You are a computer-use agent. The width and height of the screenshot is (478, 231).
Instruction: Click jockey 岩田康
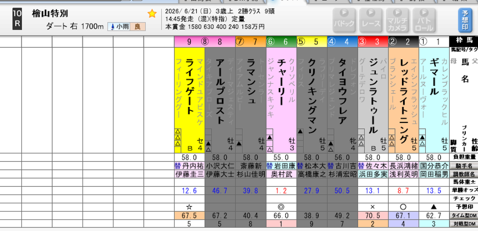pyautogui.click(x=285, y=165)
